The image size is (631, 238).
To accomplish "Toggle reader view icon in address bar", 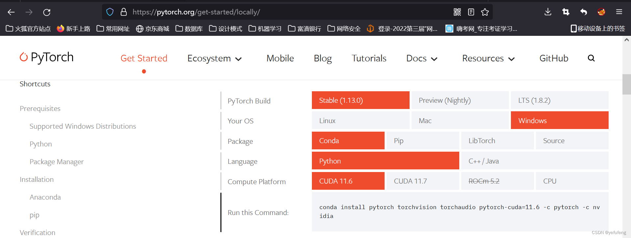I will tap(471, 12).
